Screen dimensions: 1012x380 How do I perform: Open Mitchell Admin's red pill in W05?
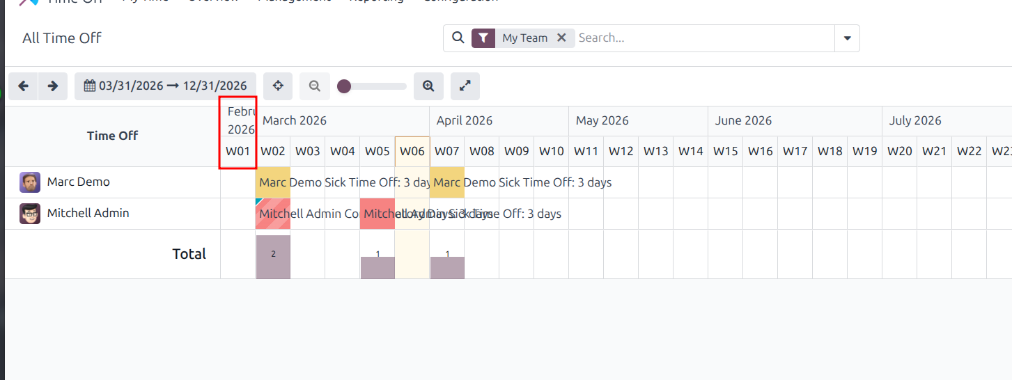pyautogui.click(x=377, y=214)
